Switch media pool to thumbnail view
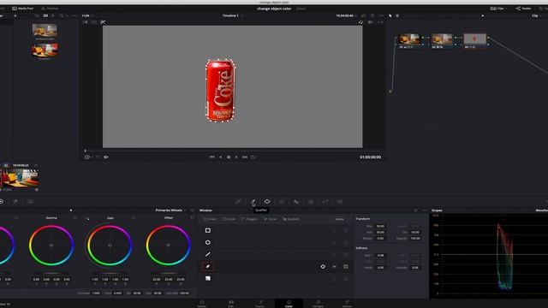The width and height of the screenshot is (548, 308). (45, 15)
